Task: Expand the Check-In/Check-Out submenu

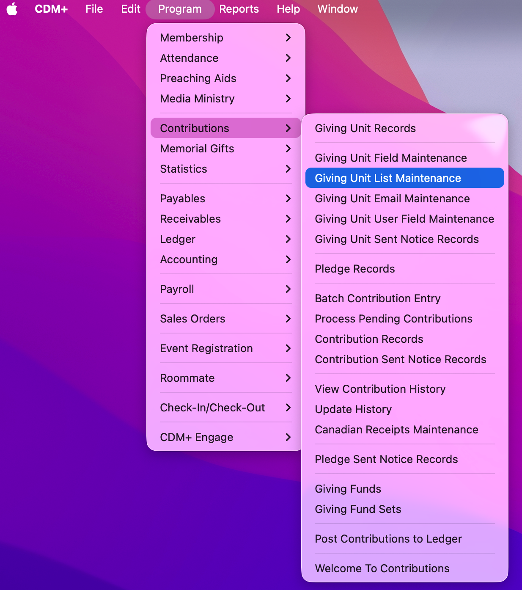Action: [x=226, y=408]
